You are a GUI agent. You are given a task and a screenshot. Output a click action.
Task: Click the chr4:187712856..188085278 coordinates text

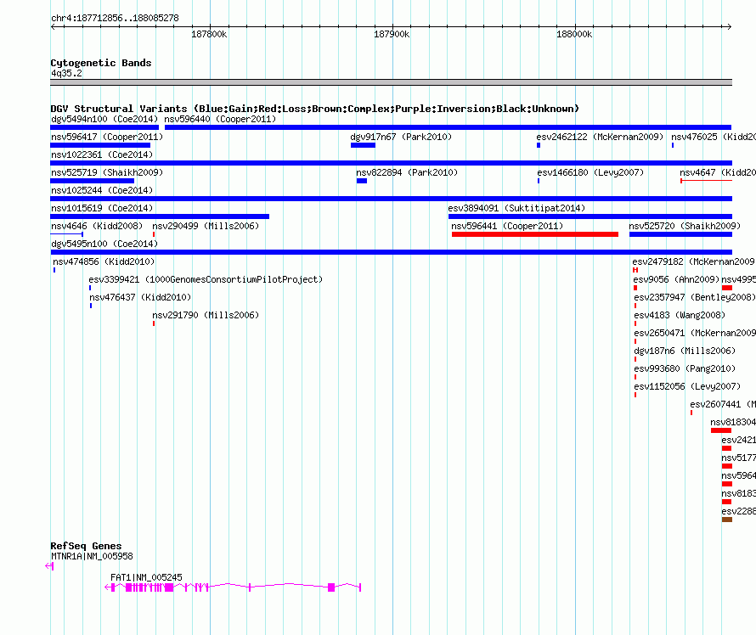coord(115,18)
